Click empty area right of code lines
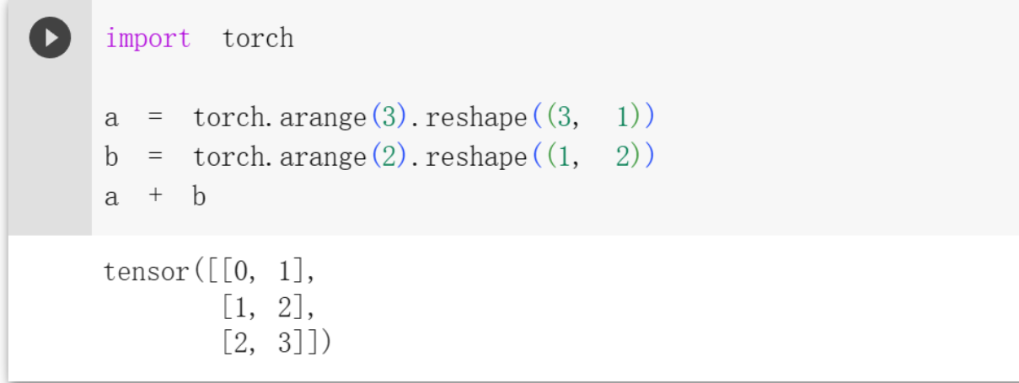 834,137
